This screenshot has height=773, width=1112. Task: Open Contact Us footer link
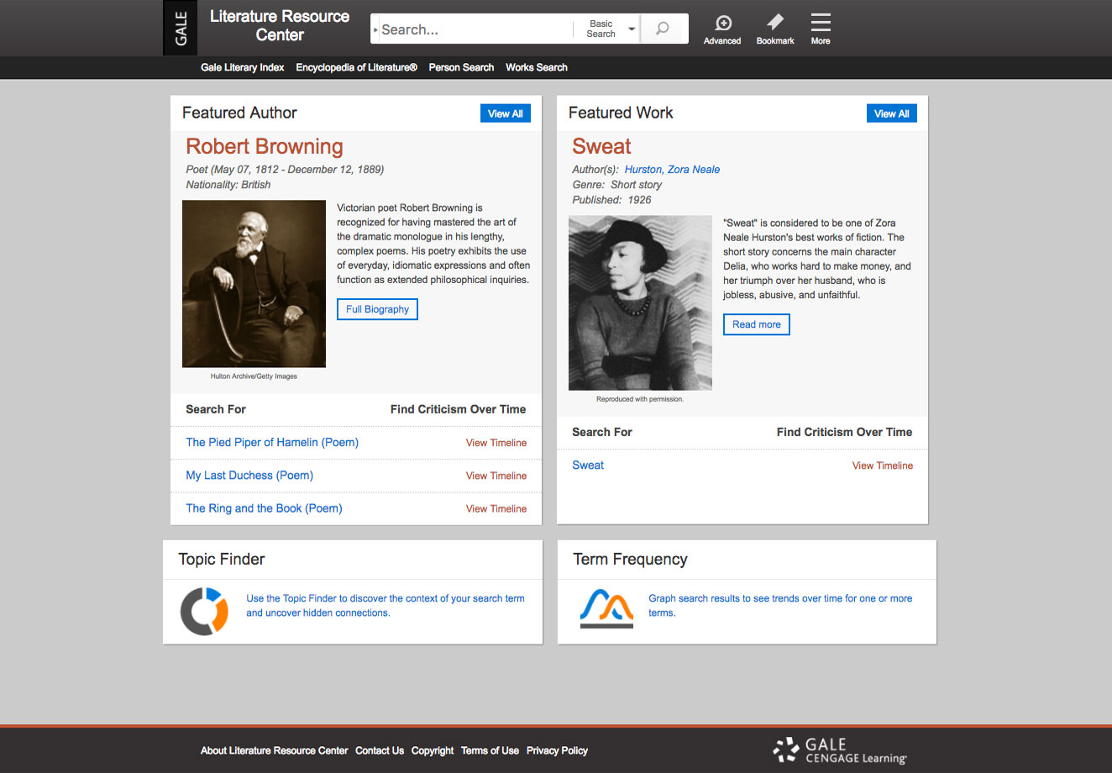(380, 750)
